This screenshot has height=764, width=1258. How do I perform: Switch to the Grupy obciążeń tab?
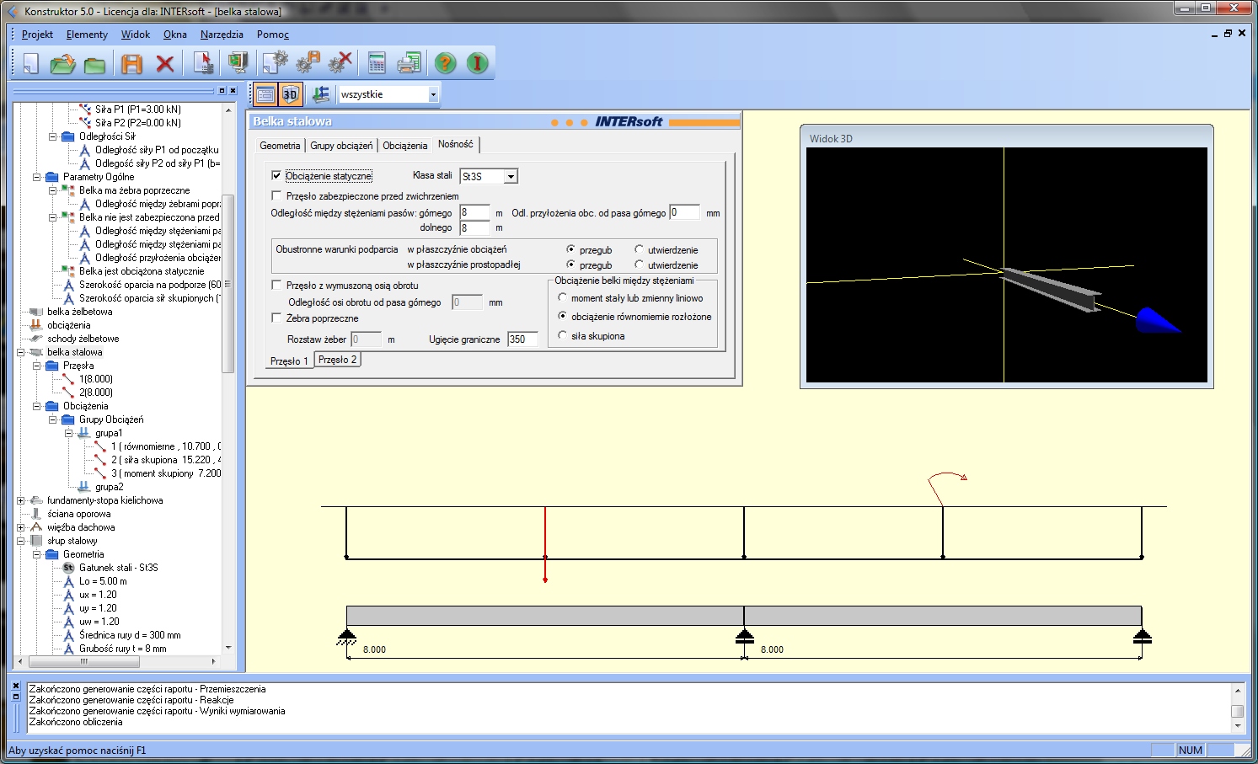click(341, 146)
